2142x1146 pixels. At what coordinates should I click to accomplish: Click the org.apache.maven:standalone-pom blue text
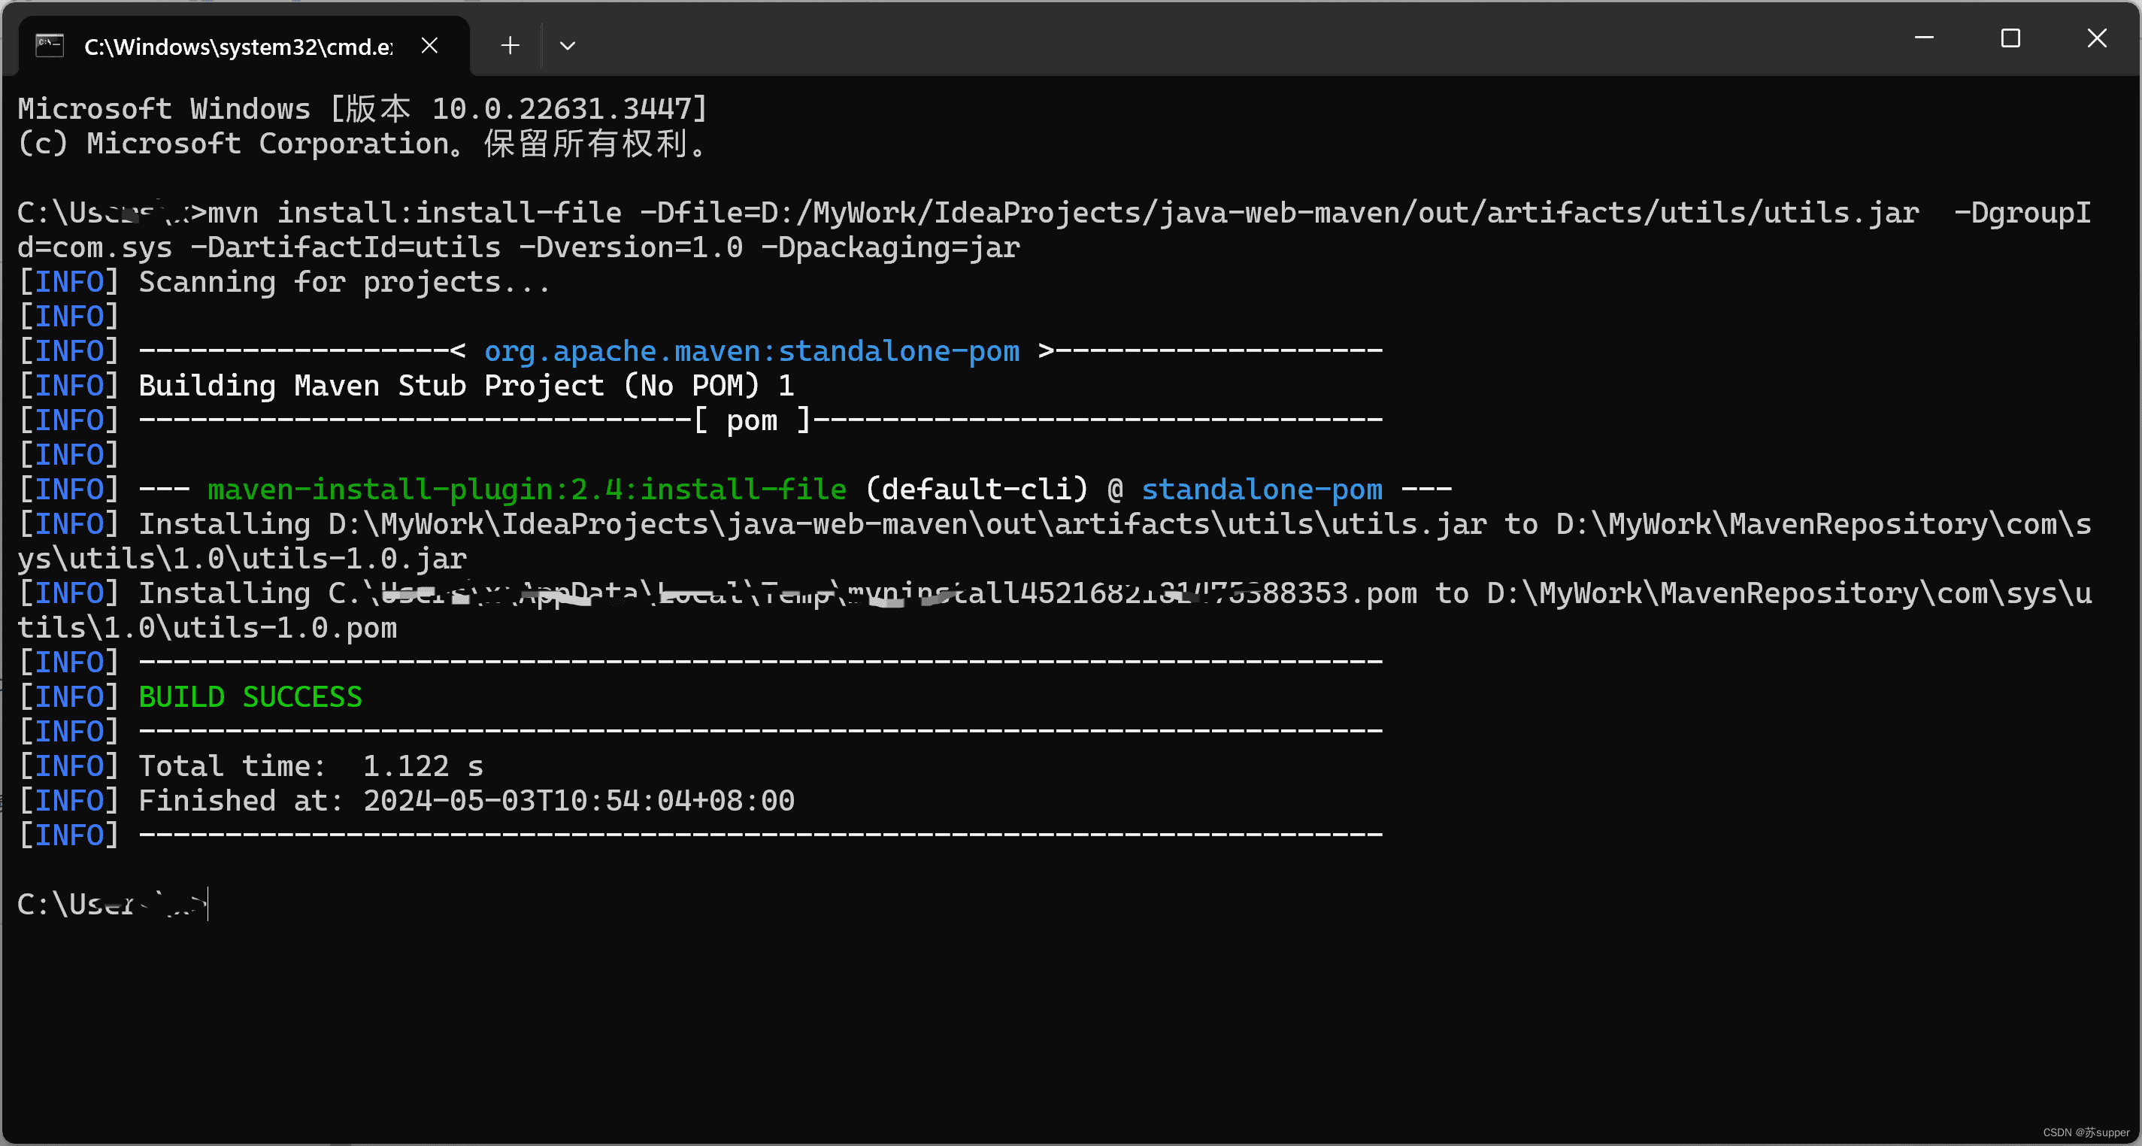pos(751,351)
